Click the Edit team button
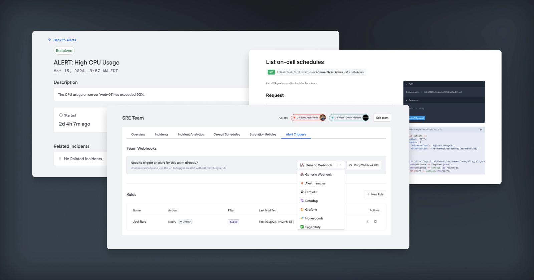Screen dimensions: 534x280 coord(382,118)
